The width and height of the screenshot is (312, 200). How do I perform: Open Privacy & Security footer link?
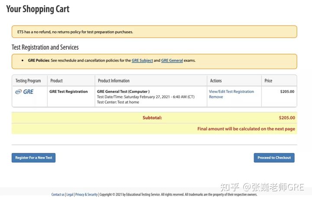point(86,194)
